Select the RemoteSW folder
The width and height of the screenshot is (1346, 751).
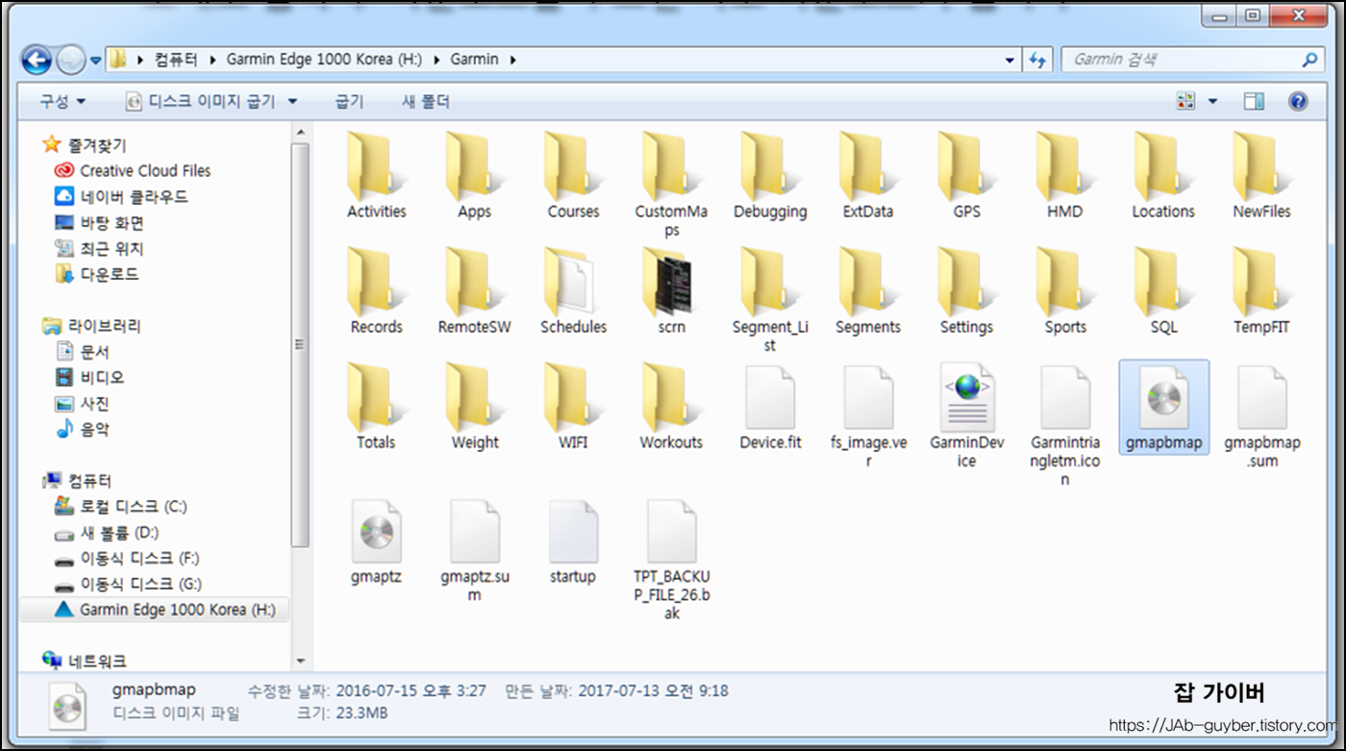pos(474,292)
